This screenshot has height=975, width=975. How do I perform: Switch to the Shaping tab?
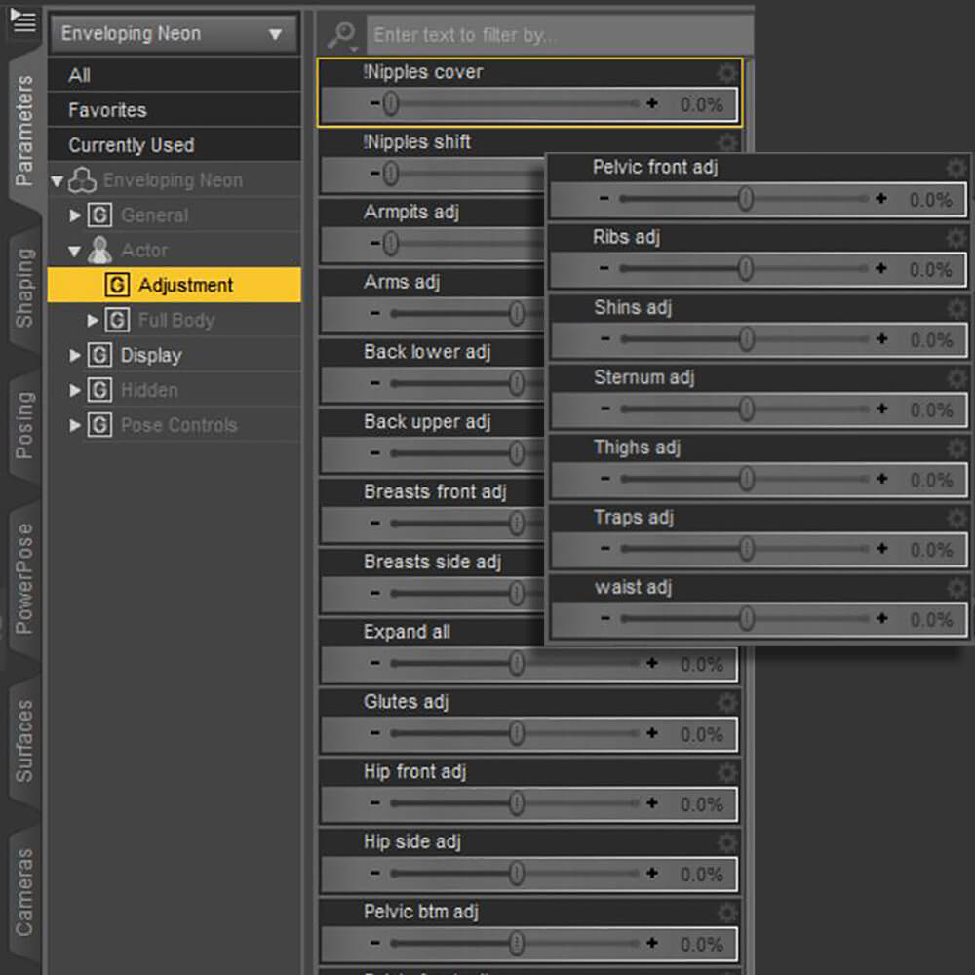click(23, 288)
